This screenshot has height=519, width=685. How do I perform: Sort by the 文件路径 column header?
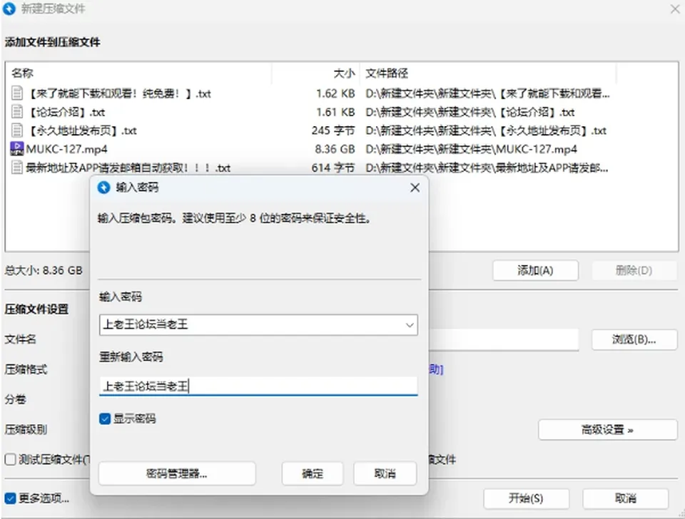pyautogui.click(x=387, y=73)
